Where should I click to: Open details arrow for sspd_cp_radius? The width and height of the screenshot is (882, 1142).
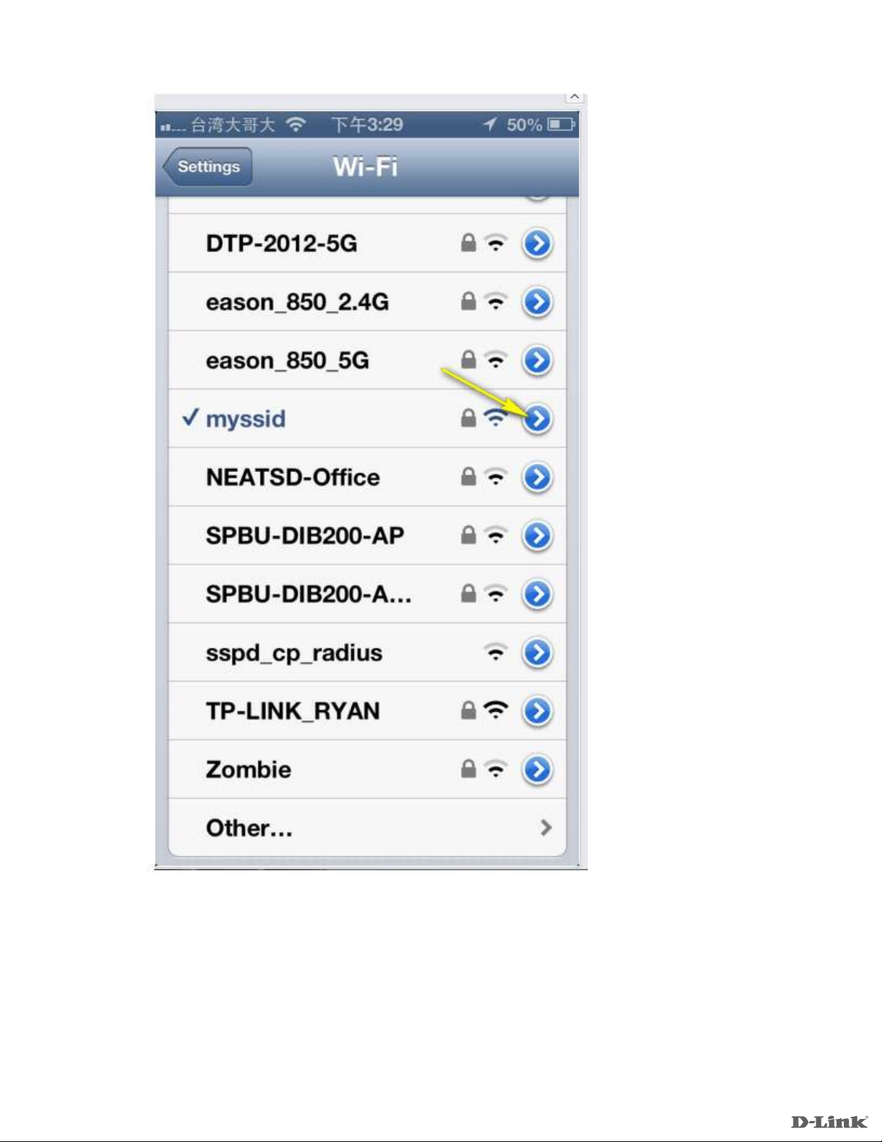pos(537,652)
